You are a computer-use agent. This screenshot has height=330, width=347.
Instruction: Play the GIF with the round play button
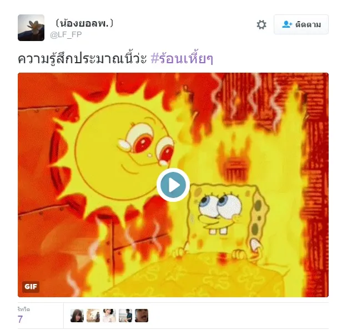173,185
